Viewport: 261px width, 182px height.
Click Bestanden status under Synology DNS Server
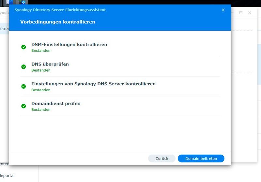(41, 90)
